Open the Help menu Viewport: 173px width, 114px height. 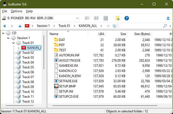click(29, 11)
